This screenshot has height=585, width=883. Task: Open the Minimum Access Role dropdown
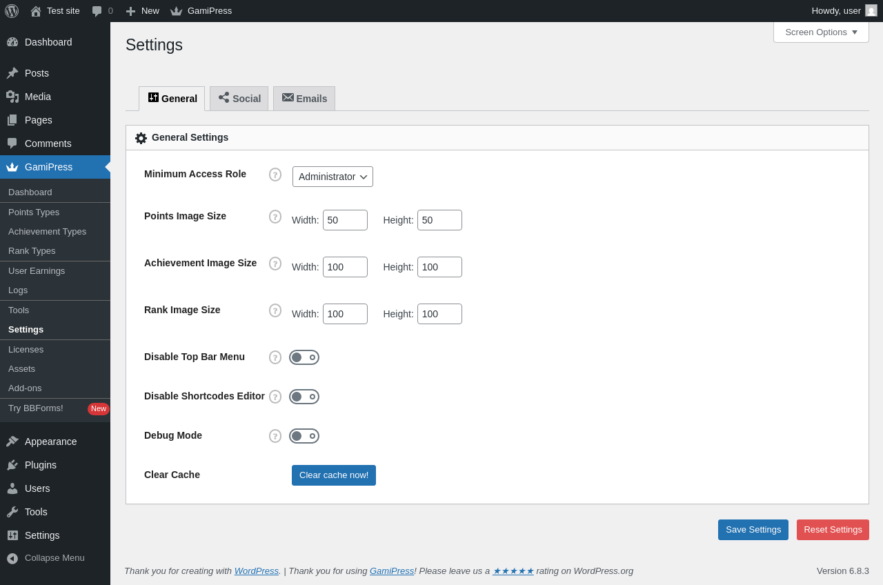click(333, 177)
